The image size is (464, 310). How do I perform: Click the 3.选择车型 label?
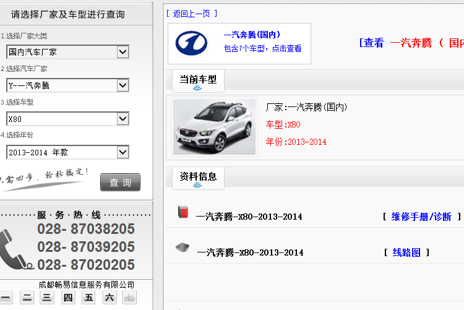click(17, 103)
